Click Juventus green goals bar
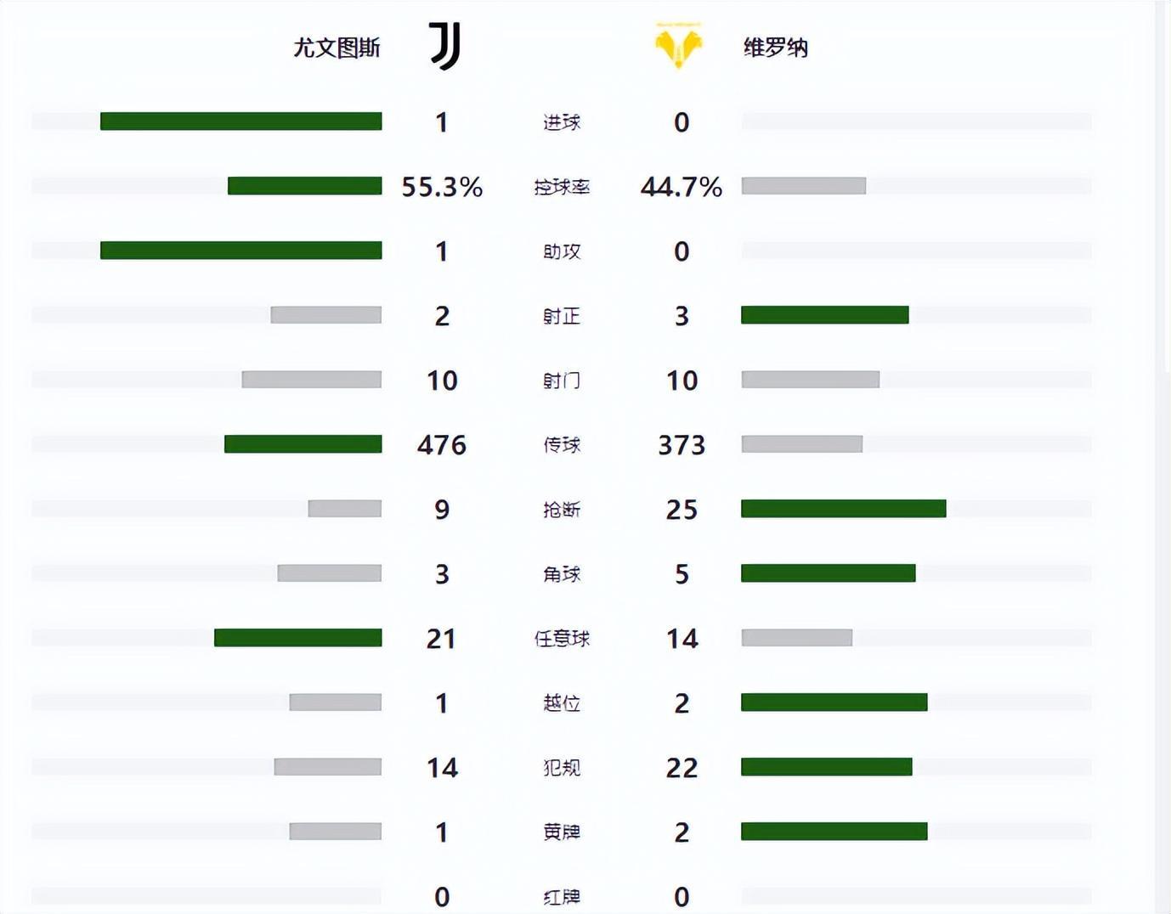Screen dimensions: 1171x914 coord(240,121)
